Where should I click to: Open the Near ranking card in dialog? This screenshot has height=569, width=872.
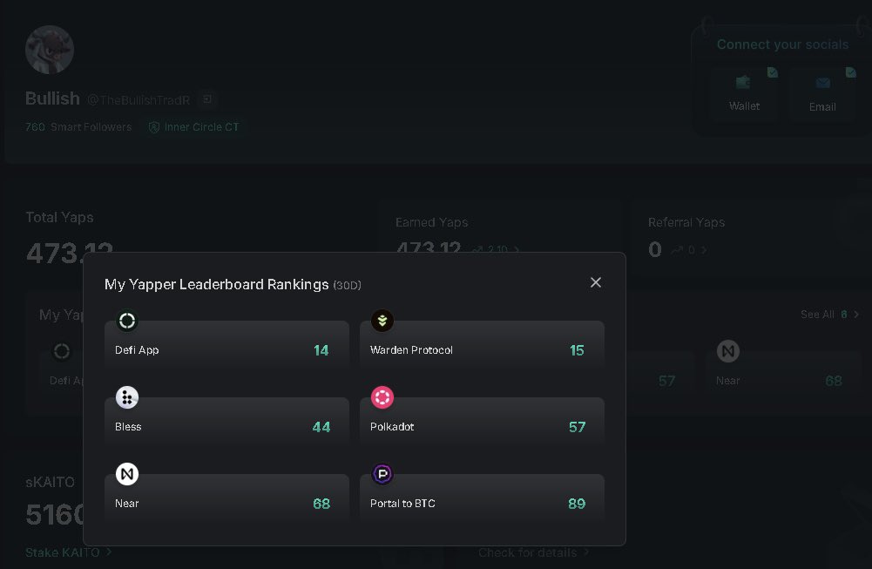coord(226,498)
